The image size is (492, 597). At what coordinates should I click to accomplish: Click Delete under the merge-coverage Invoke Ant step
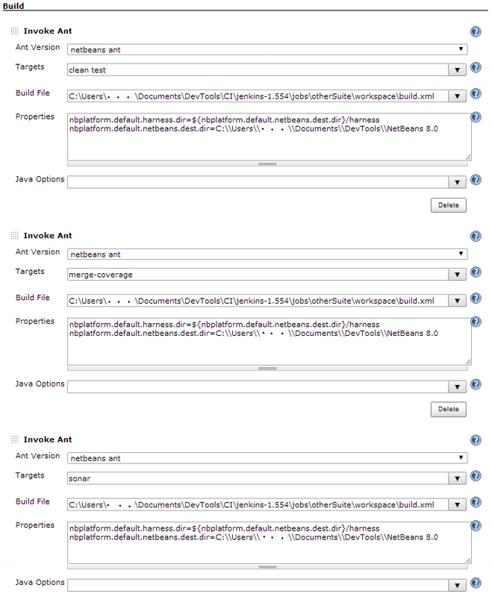coord(448,409)
